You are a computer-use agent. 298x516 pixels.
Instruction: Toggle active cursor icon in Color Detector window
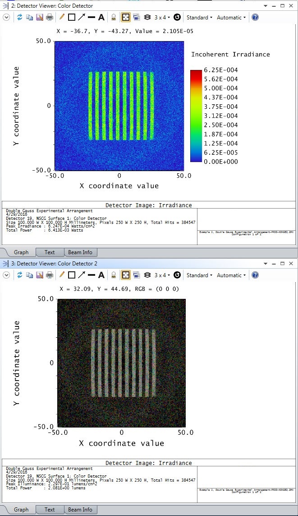pyautogui.click(x=125, y=18)
